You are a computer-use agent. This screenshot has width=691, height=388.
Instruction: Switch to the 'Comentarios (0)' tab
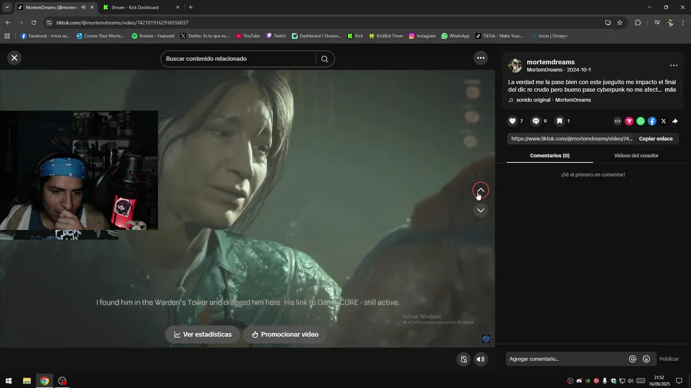550,156
